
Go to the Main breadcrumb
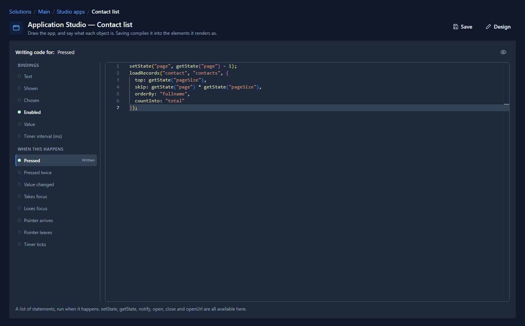point(44,12)
